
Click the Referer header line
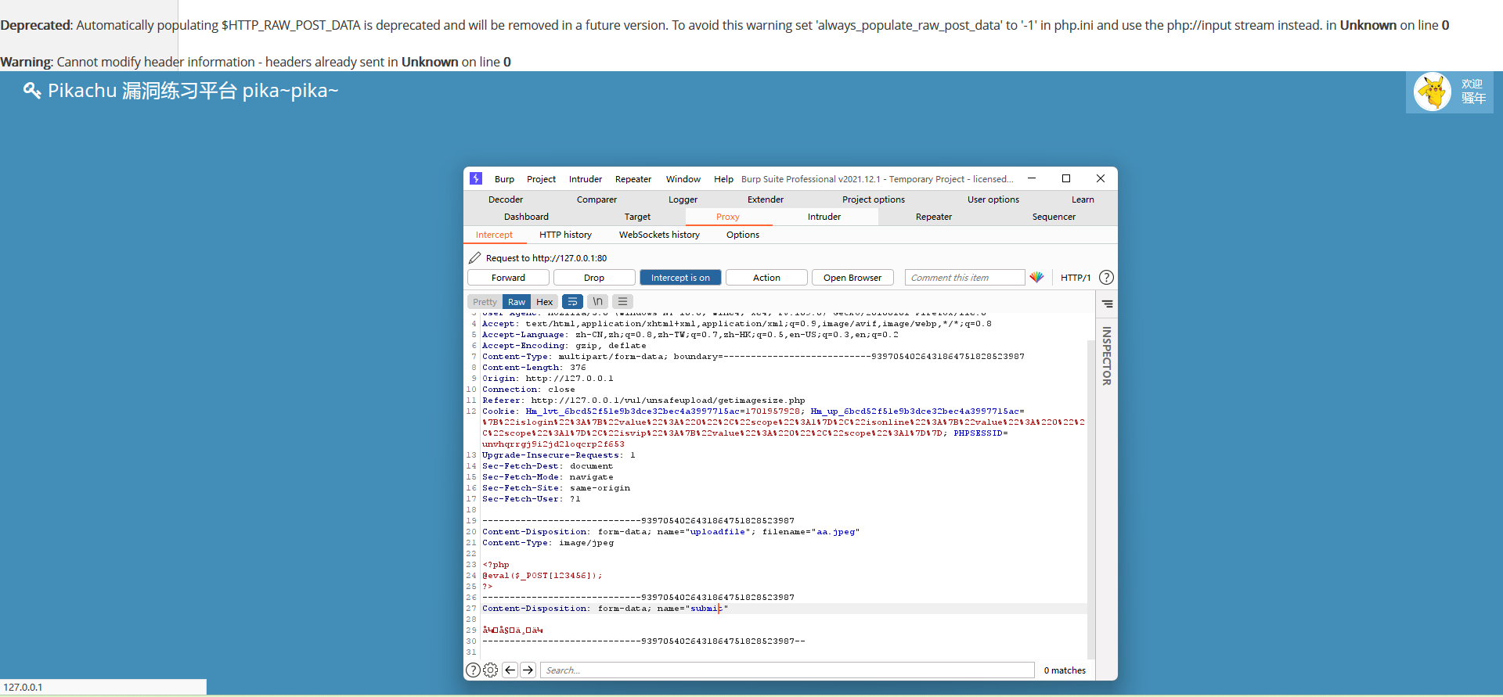click(643, 400)
